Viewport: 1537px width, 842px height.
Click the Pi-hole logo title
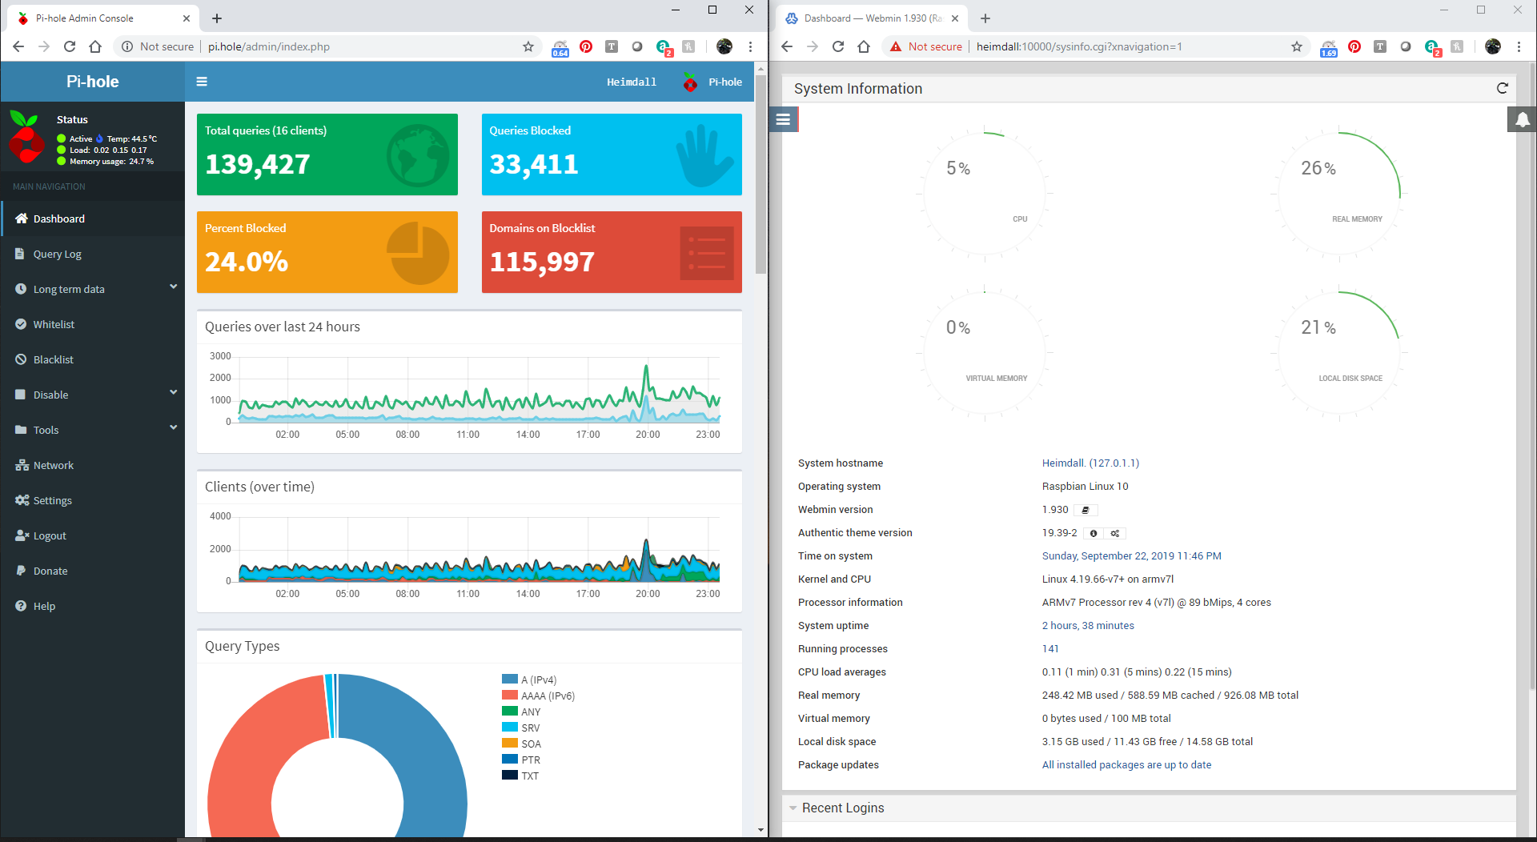(x=93, y=82)
